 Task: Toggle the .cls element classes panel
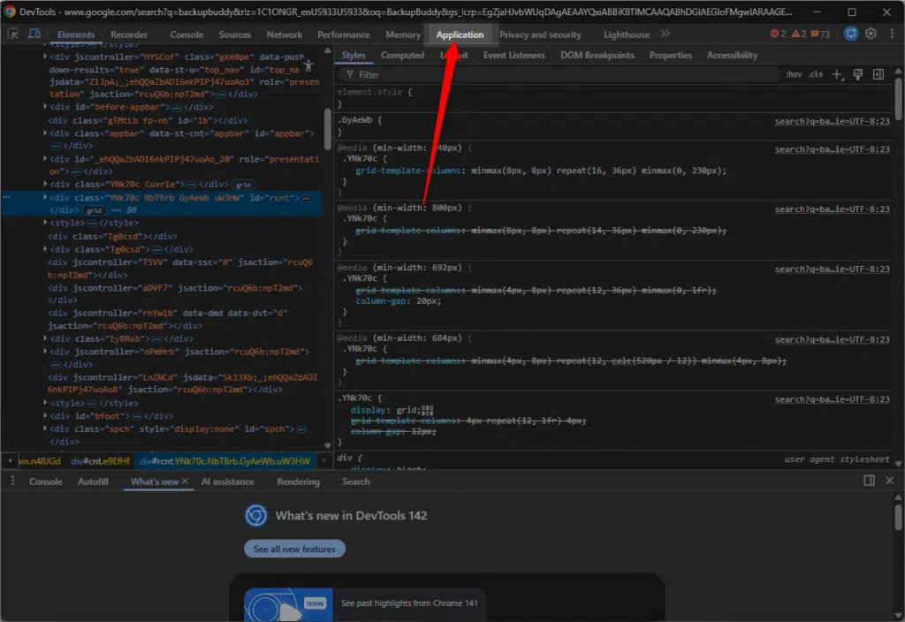click(x=815, y=75)
